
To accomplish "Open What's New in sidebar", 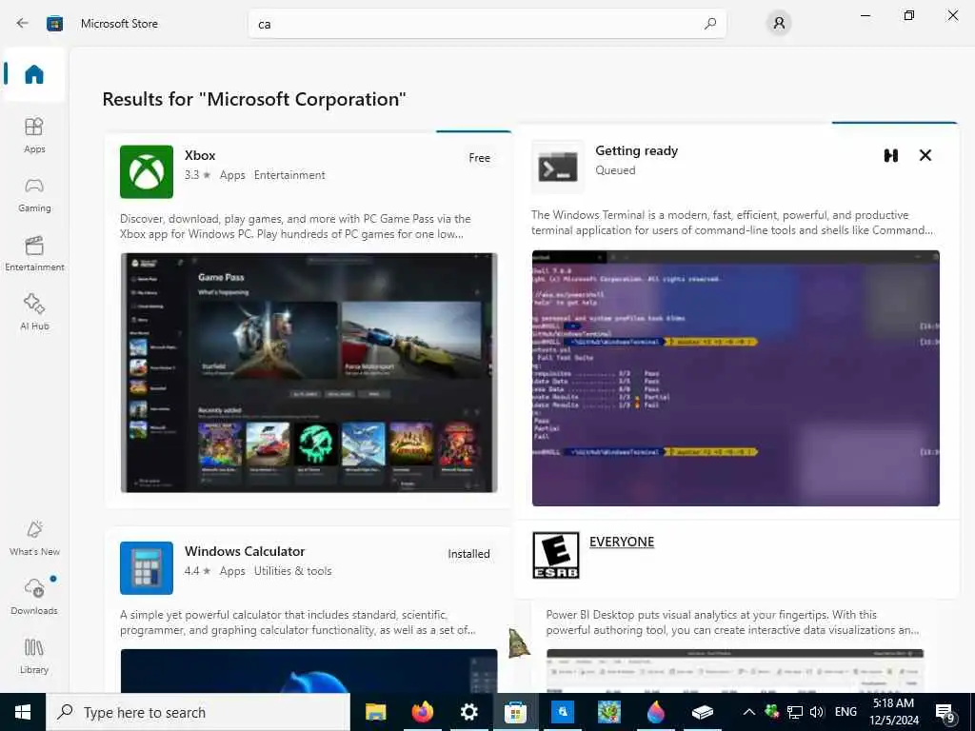I will click(x=34, y=539).
